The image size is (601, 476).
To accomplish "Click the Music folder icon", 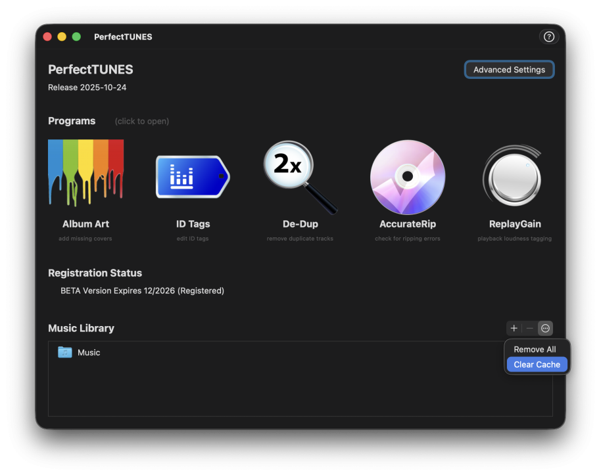I will pos(64,352).
